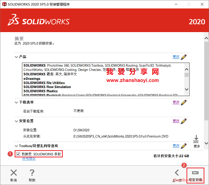The width and height of the screenshot is (209, 185).
Task: Collapse the Toolbox/异型孔向导选项 chevron
Action: tap(16, 146)
